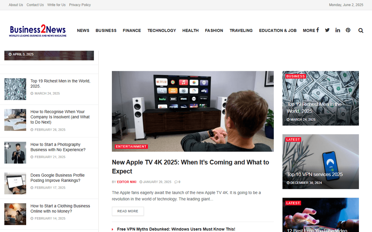
Task: Open author Editor Niki link
Action: 127,182
